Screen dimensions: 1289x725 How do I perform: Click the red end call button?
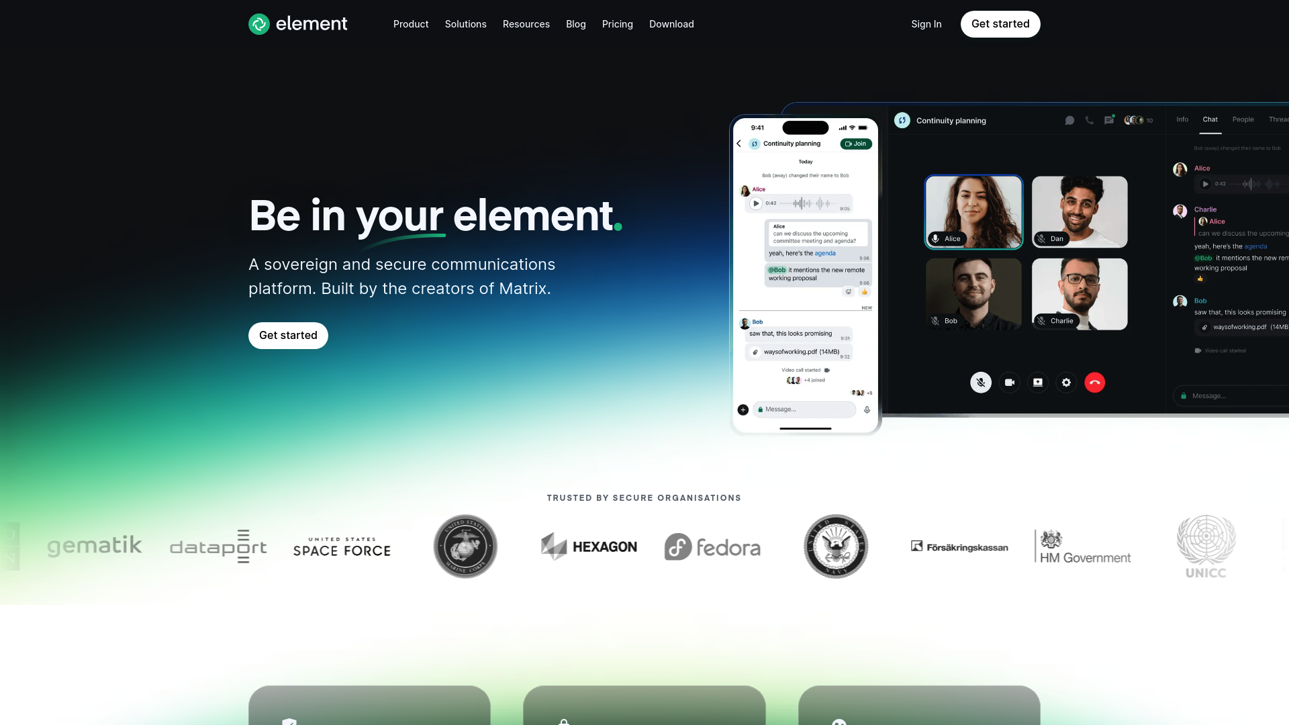click(x=1095, y=383)
